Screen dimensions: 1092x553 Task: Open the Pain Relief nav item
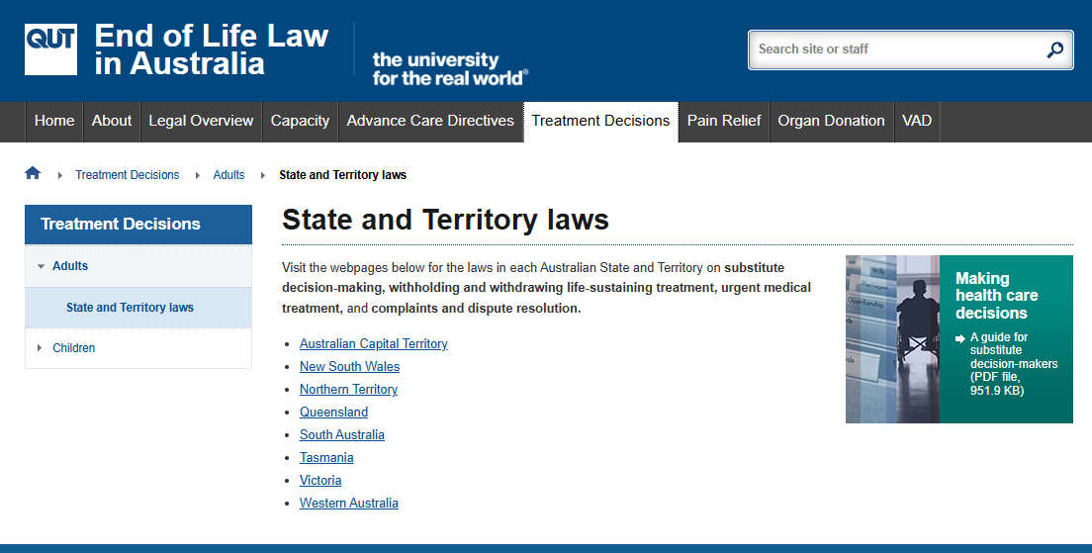coord(724,122)
